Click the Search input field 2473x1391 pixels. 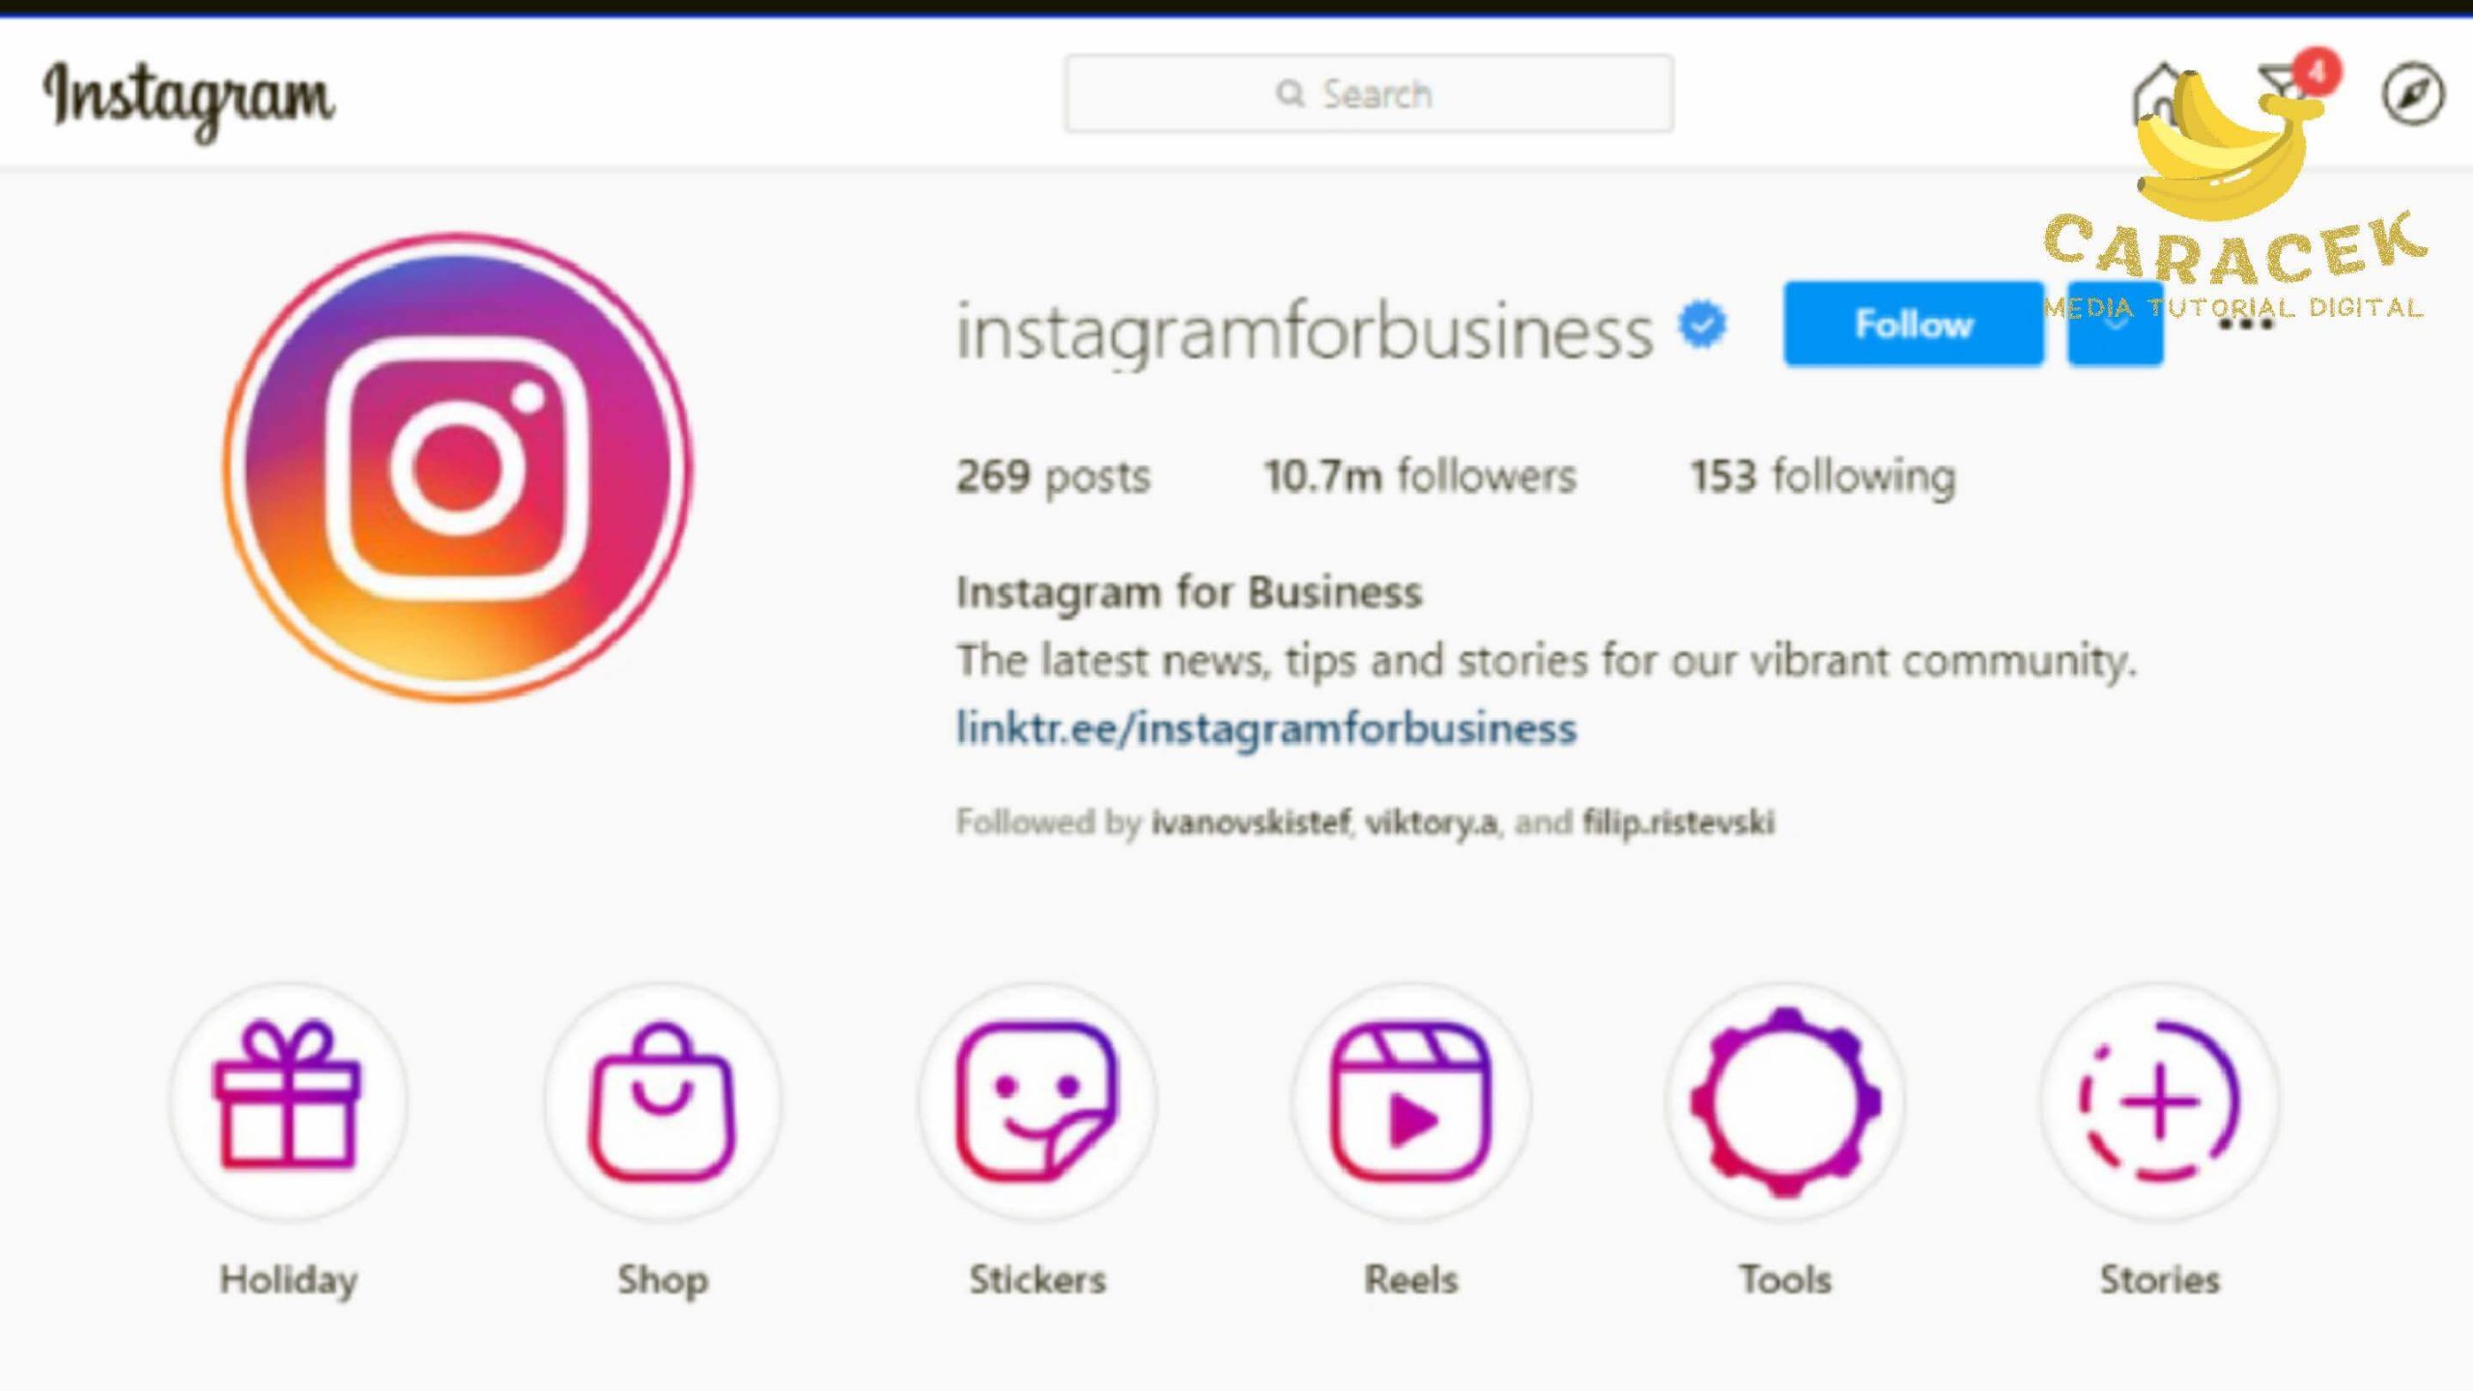tap(1369, 94)
